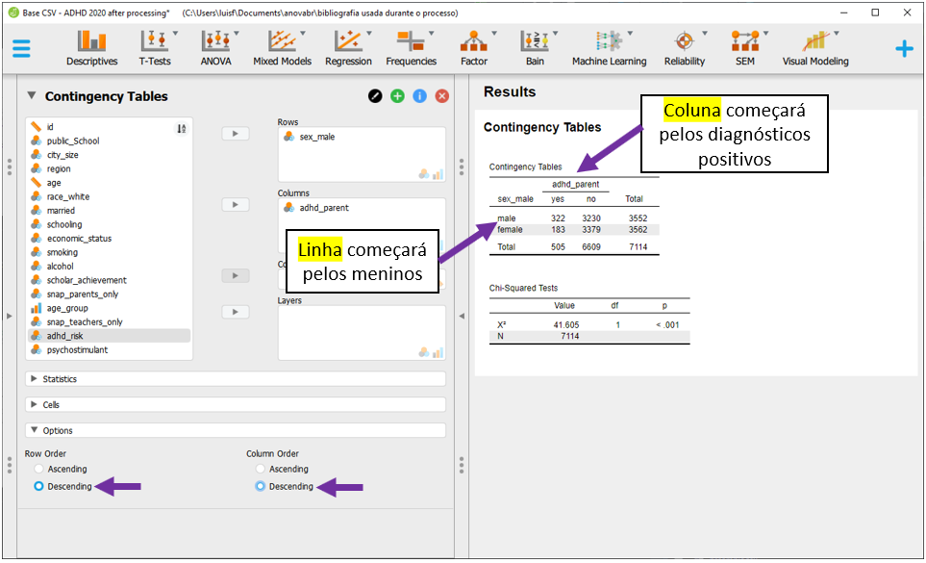Select Ascending under Row Order
The height and width of the screenshot is (563, 926).
[39, 469]
